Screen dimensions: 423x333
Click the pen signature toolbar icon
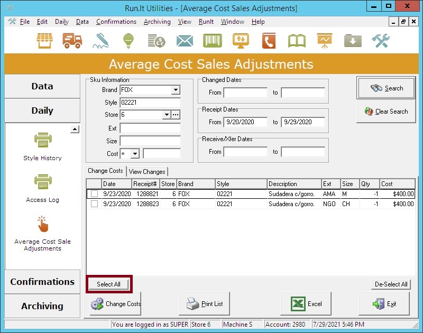coord(100,41)
